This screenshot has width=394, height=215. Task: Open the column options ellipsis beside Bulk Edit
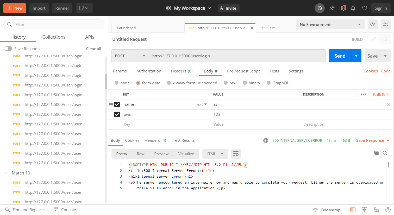click(364, 94)
